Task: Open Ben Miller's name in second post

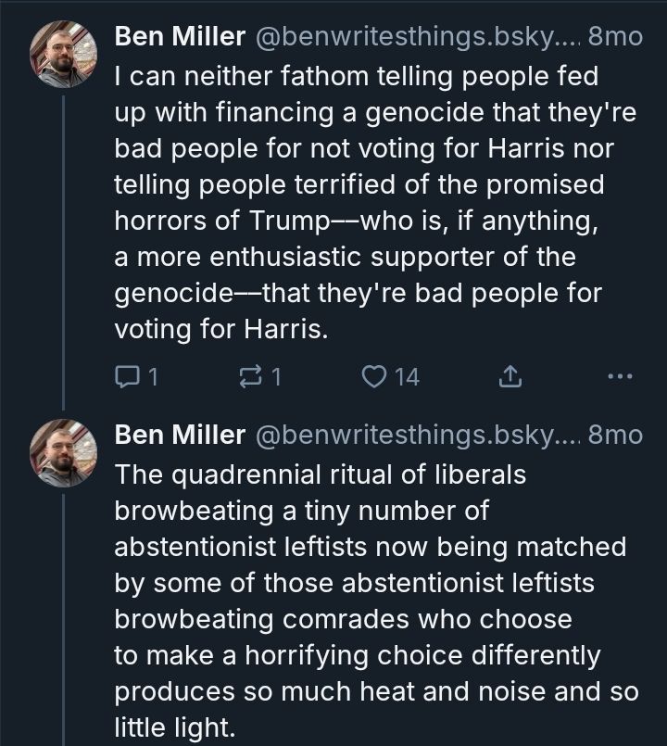Action: [x=180, y=435]
